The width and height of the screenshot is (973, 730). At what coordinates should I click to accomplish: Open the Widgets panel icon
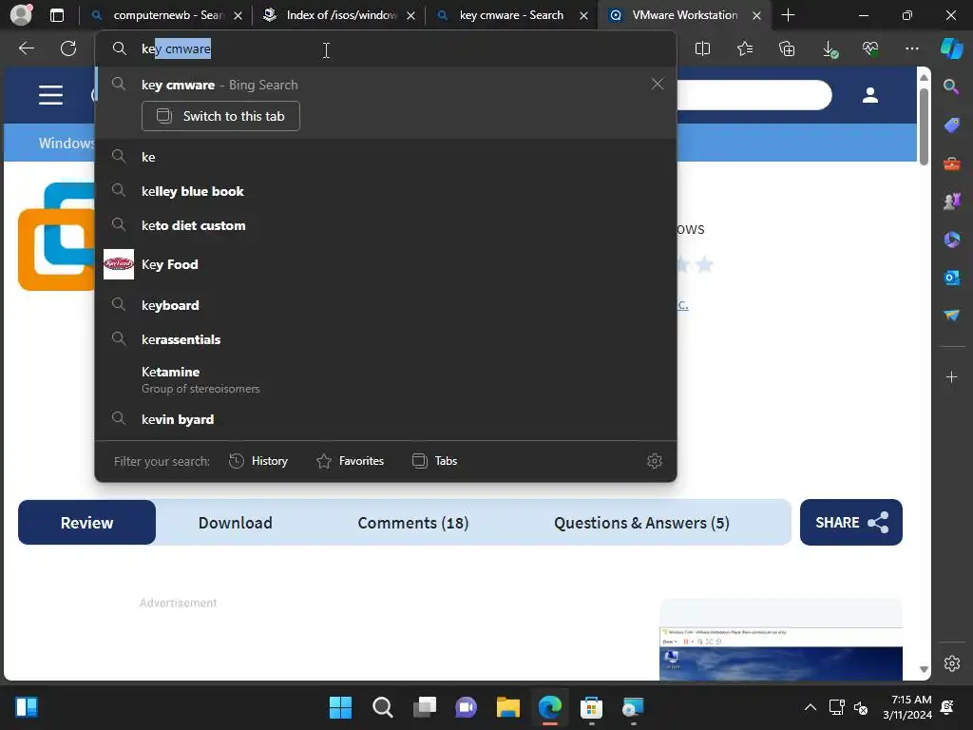[x=27, y=707]
